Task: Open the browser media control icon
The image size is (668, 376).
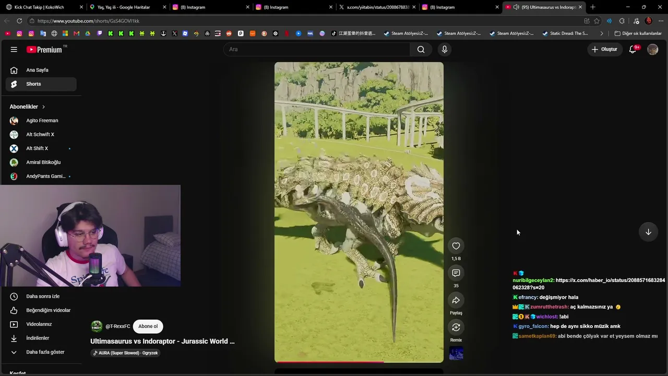Action: pyautogui.click(x=636, y=21)
